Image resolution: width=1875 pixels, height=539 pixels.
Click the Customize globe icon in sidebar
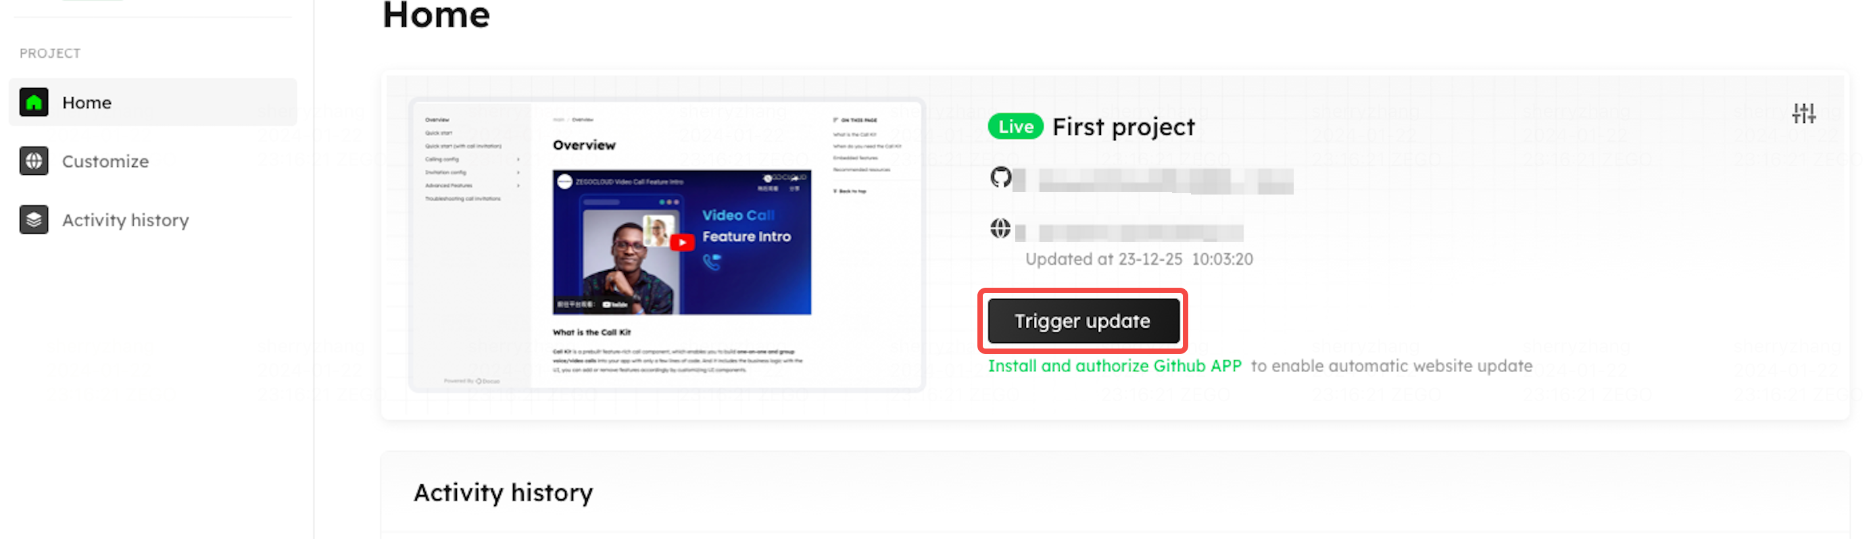[34, 161]
